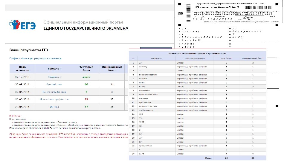Click the test score 66

pos(86,84)
